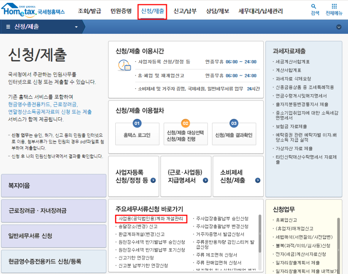The height and width of the screenshot is (274, 348).
Task: Click the arrow icon on 사업자등록 신청/정정
Action: 153,180
